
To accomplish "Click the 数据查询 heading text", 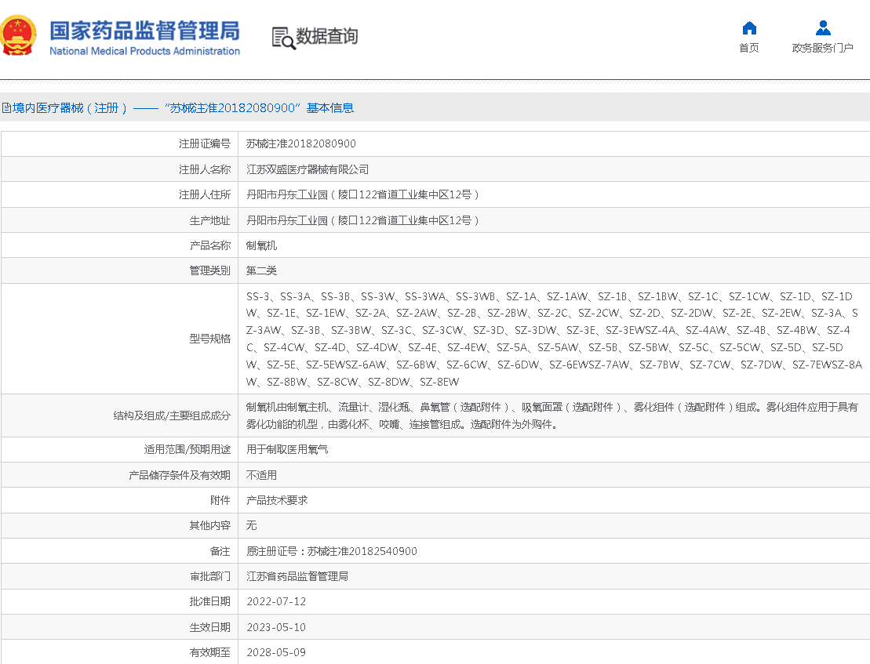I will [x=326, y=37].
